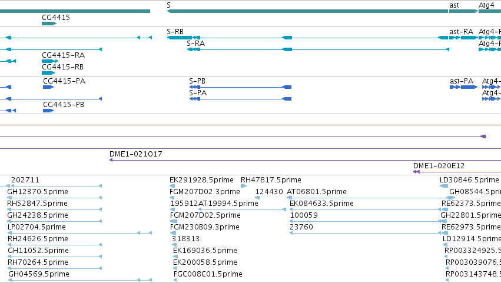The image size is (501, 283).
Task: Open EK200058.5prime EST label
Action: click(x=205, y=262)
